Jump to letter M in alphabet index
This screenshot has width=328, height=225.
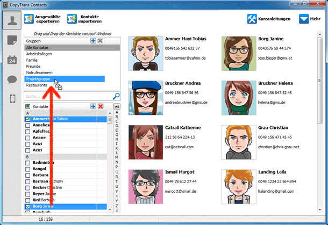coord(117,157)
